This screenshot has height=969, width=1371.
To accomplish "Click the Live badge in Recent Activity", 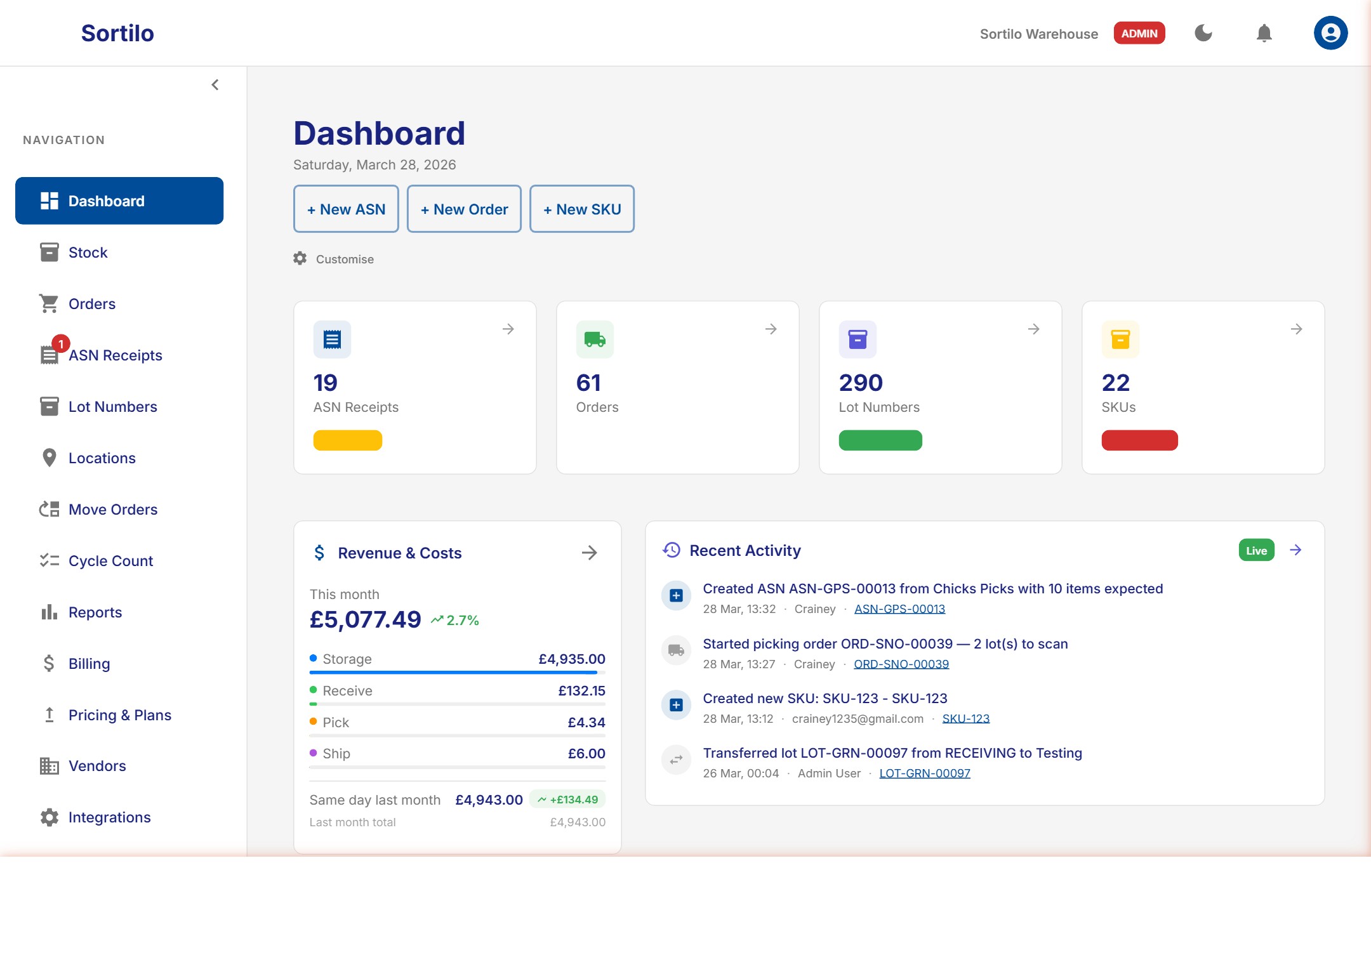I will click(x=1257, y=550).
